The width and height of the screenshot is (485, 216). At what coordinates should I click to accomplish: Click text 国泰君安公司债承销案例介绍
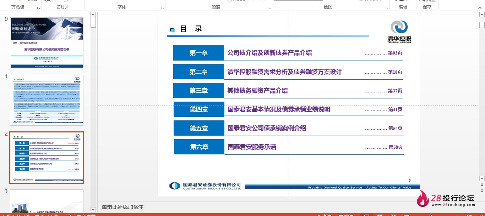267,128
